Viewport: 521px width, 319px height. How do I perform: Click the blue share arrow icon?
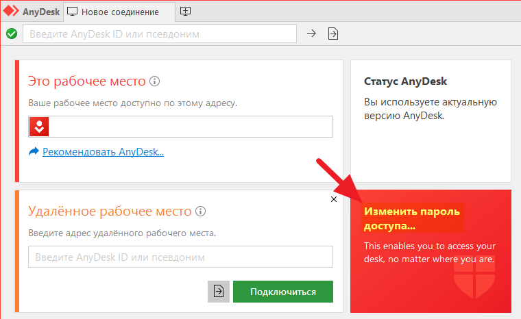point(34,151)
